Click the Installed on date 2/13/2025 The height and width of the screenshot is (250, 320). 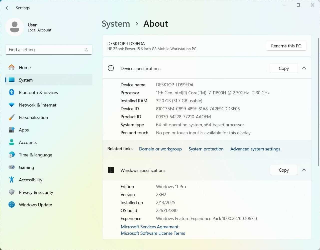coord(165,203)
